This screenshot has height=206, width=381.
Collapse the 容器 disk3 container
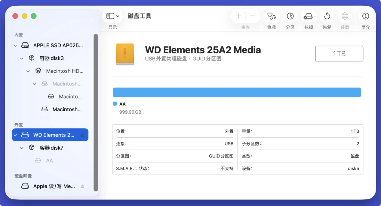click(22, 58)
